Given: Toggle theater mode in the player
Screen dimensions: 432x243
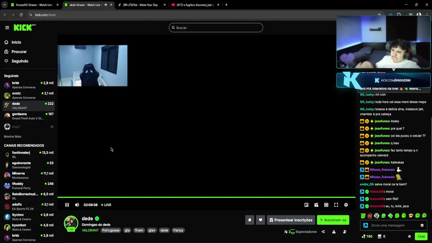Looking at the screenshot, I should click(326, 205).
